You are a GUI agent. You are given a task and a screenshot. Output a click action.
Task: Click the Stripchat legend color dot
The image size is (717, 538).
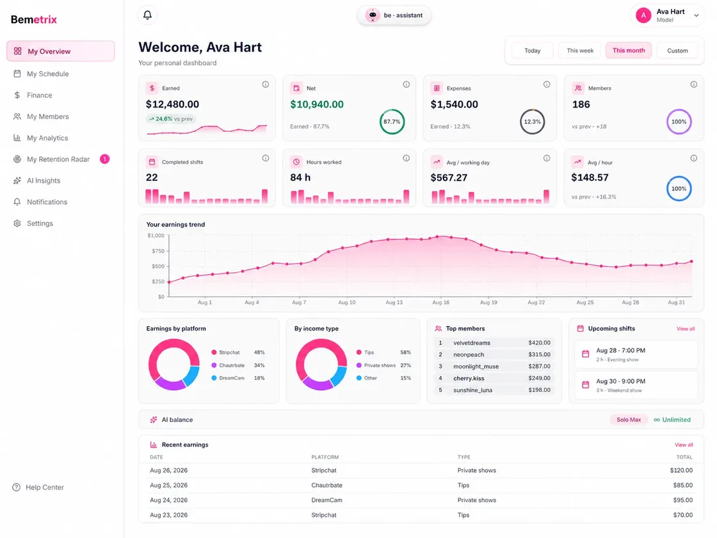[x=214, y=352]
